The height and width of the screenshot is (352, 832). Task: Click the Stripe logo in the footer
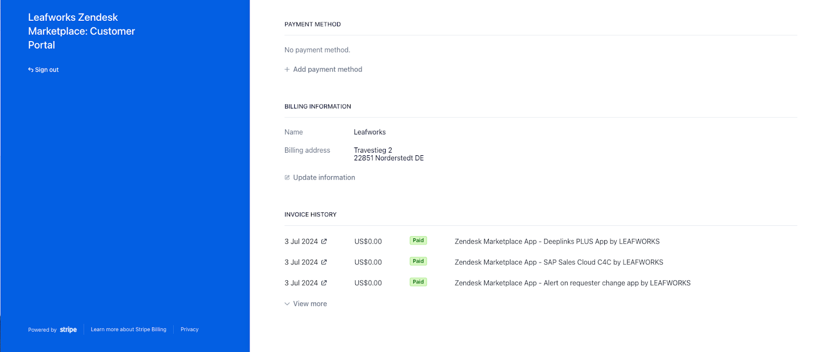point(68,330)
